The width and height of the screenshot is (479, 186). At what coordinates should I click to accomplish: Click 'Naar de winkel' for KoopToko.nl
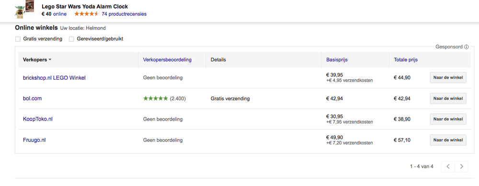tap(448, 119)
